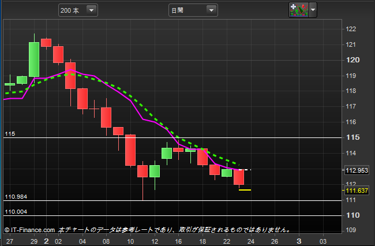Click the short yellow price marker line
Image resolution: width=375 pixels, height=246 pixels.
(245, 190)
